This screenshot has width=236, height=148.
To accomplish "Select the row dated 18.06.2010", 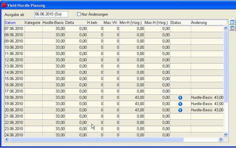I will pos(114,98).
